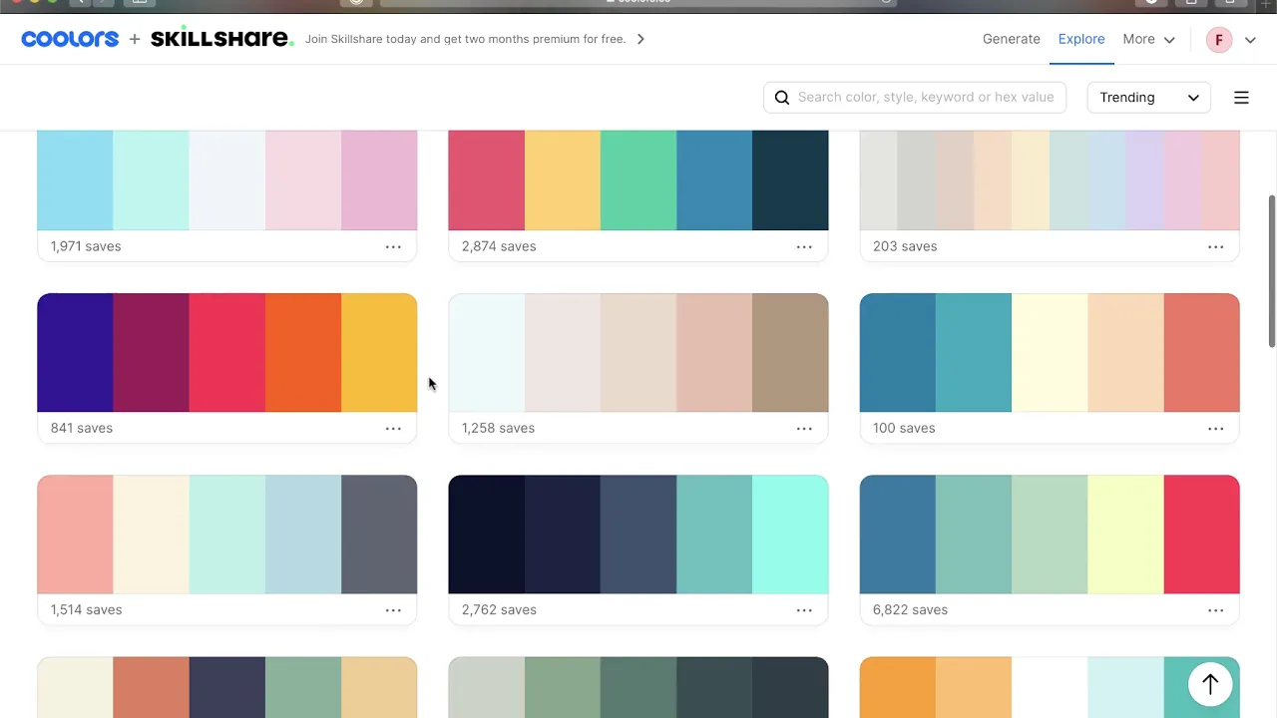The width and height of the screenshot is (1277, 718).
Task: Click the 6,822 saves label
Action: [x=910, y=609]
